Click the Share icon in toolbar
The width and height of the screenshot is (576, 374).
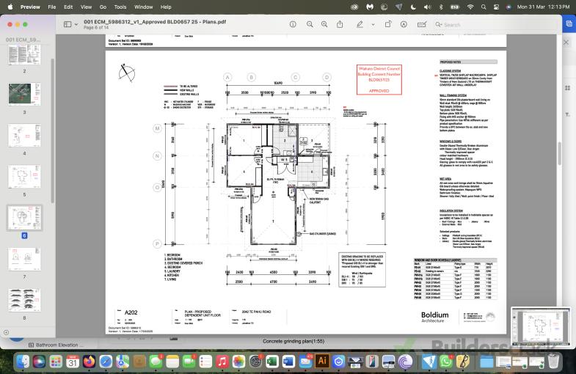(x=341, y=24)
